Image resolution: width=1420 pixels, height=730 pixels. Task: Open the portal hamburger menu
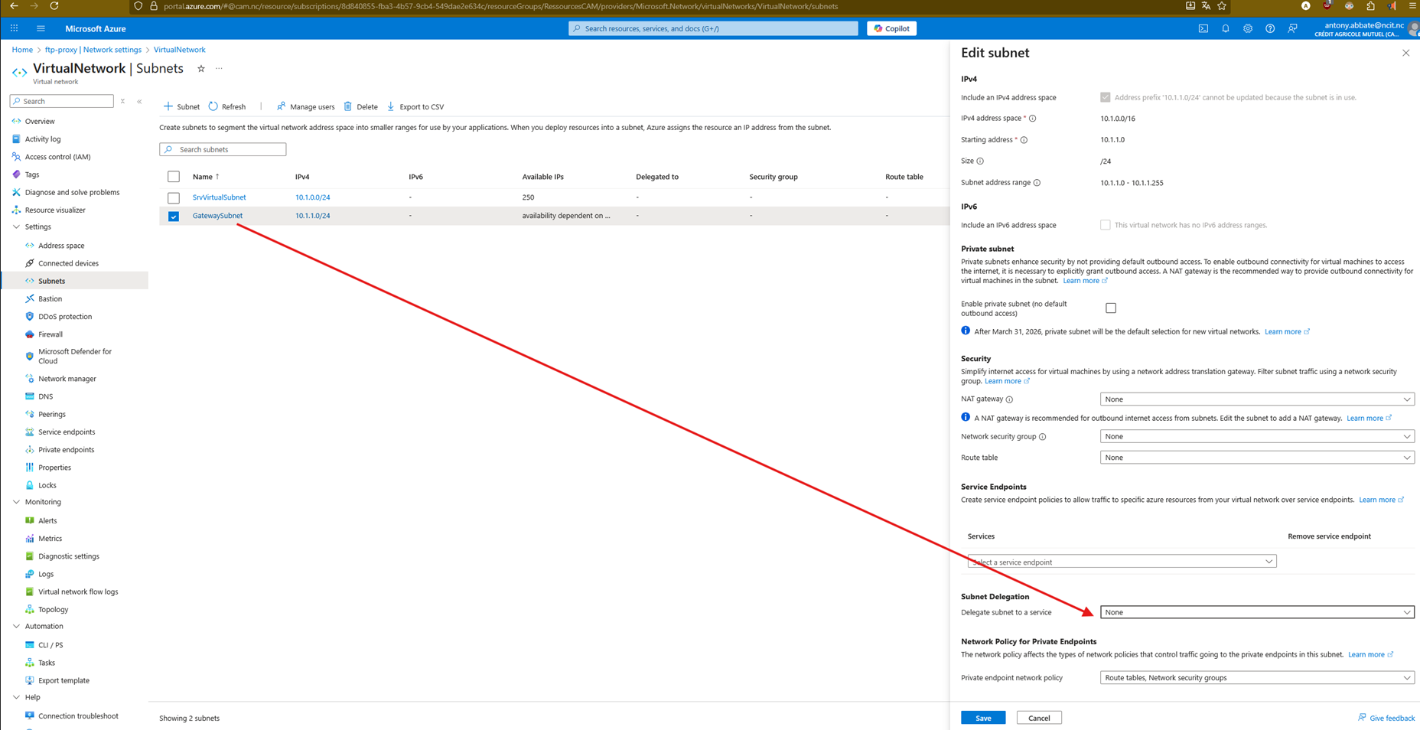click(41, 28)
